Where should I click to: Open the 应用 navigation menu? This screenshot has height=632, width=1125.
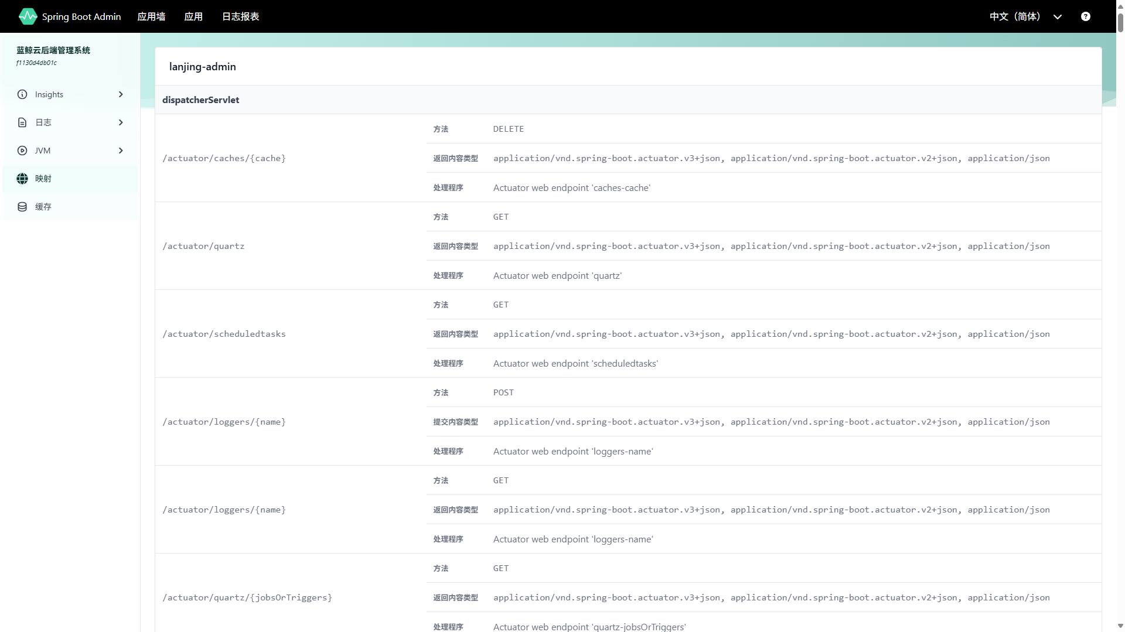[193, 16]
